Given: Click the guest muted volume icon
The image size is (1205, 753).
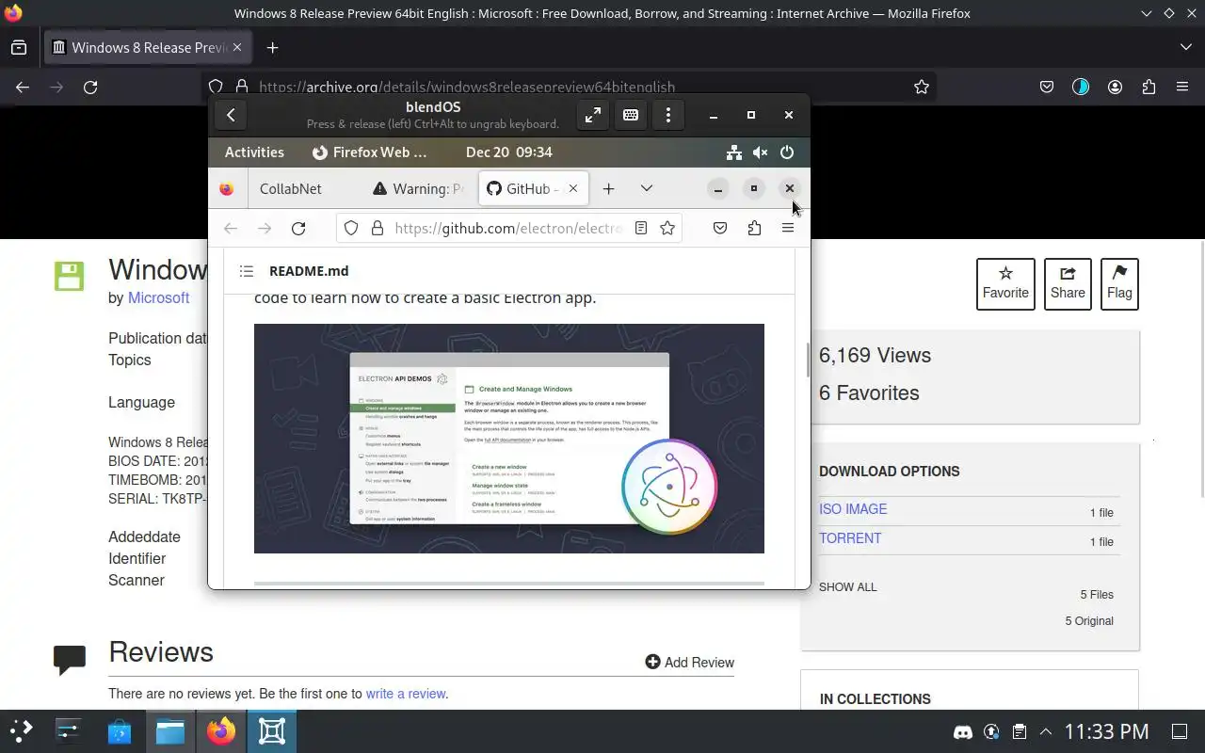Looking at the screenshot, I should [x=761, y=152].
